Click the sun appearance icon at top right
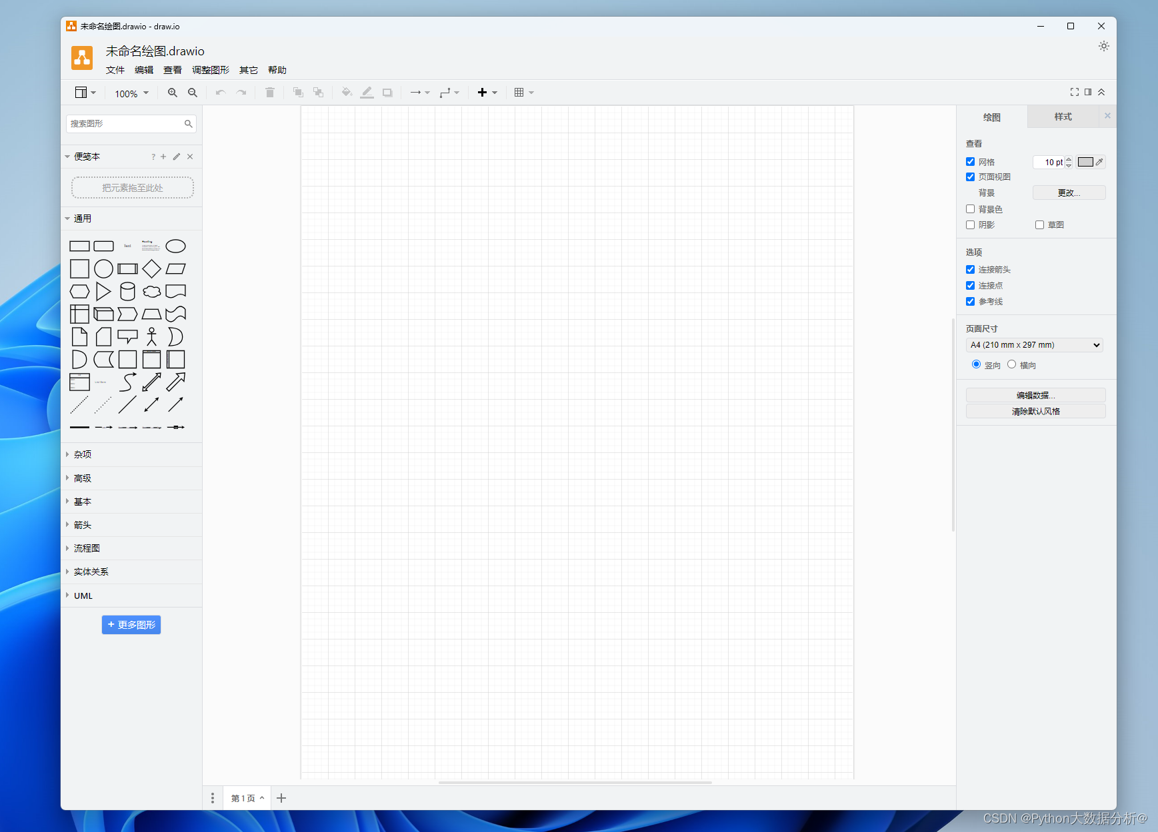This screenshot has height=832, width=1158. pyautogui.click(x=1104, y=46)
